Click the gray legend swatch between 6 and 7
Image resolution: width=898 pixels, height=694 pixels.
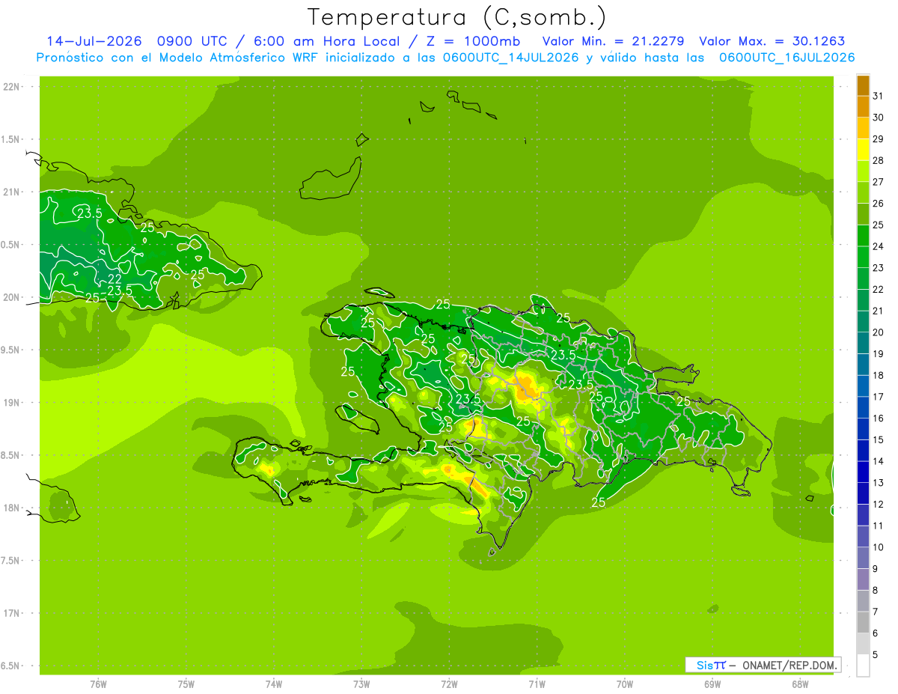pos(863,622)
